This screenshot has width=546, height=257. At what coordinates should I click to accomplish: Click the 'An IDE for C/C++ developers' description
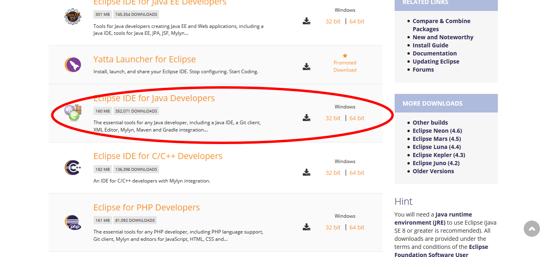pos(152,181)
